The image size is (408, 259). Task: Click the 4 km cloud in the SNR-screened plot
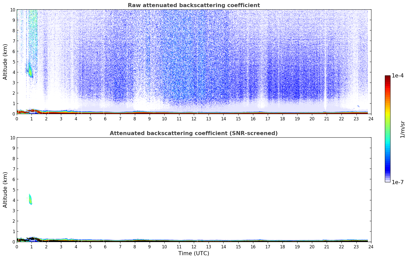[30, 200]
